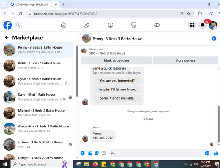Open the Facebook menu grid icon
Viewport: 220px width, 168px height.
point(192,25)
